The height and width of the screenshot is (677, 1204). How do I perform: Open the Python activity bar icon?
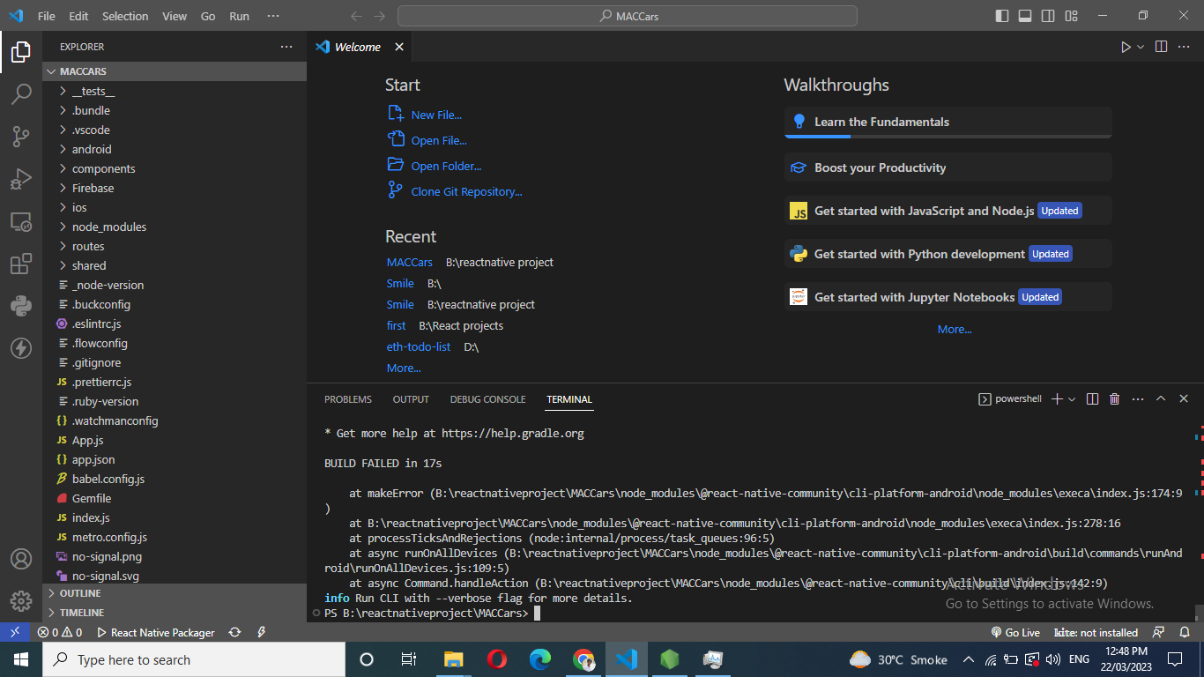[x=21, y=306]
